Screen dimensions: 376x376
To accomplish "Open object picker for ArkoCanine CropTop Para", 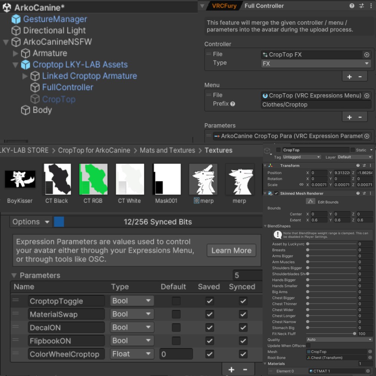I will 367,136.
